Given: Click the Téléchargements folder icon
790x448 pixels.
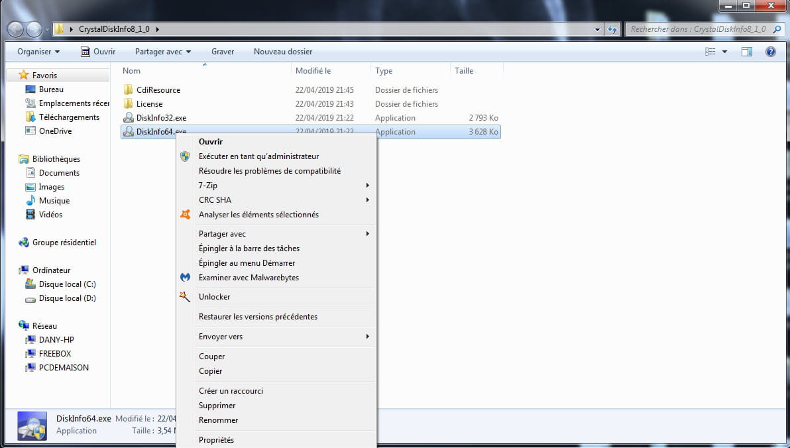Looking at the screenshot, I should point(30,117).
